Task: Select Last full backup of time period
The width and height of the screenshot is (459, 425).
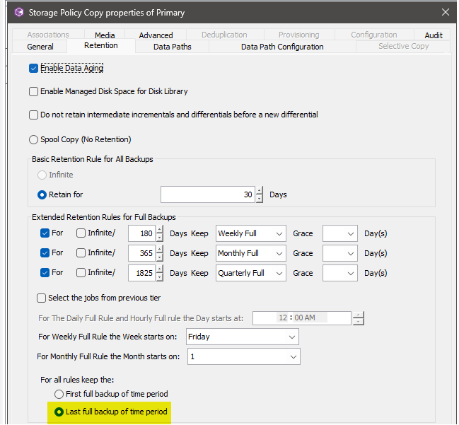Action: (x=59, y=411)
